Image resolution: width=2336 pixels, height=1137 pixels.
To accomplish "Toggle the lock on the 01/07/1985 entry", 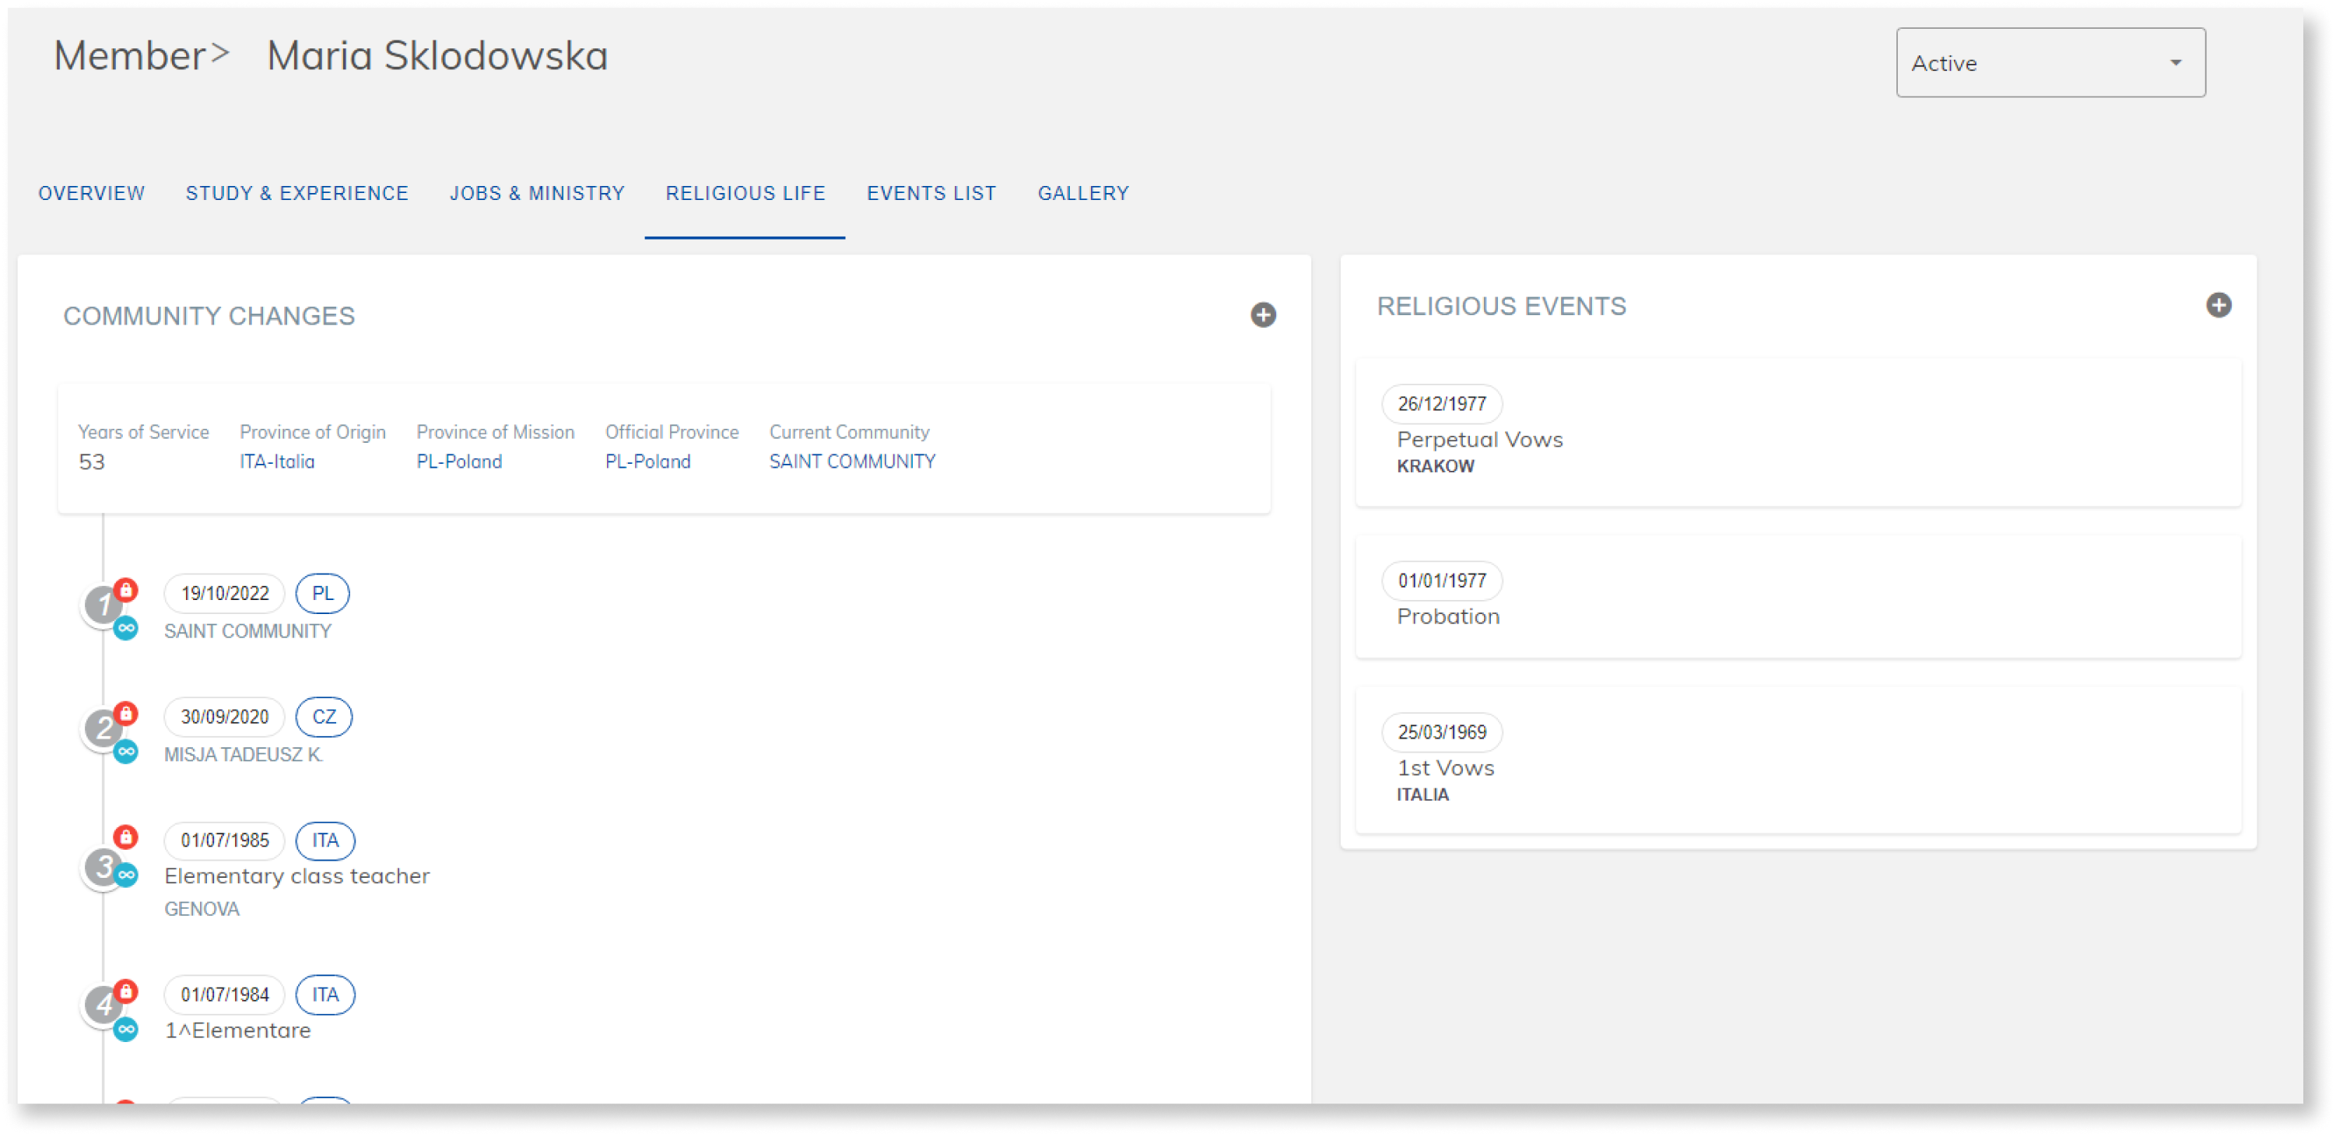I will pyautogui.click(x=127, y=837).
